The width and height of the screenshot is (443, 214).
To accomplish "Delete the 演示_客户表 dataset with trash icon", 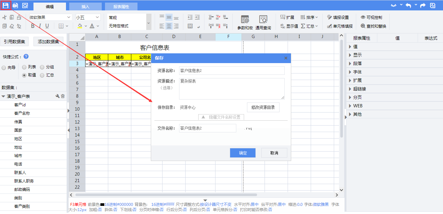I will pos(63,96).
